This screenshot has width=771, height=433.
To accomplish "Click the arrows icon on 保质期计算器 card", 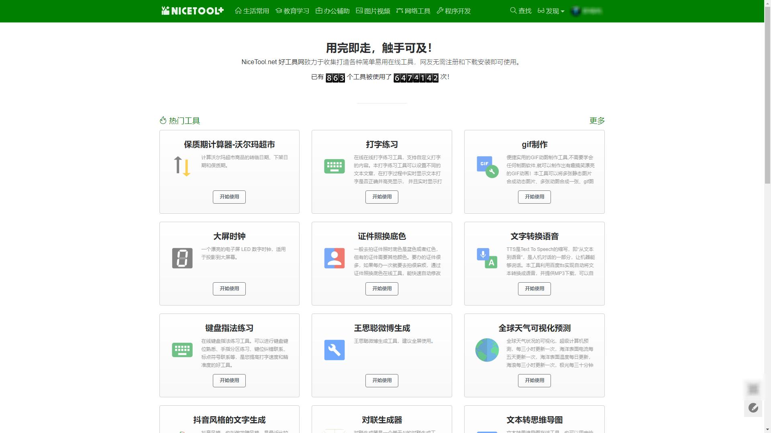I will pyautogui.click(x=182, y=166).
